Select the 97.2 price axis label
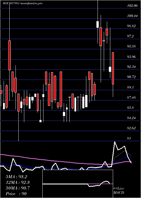This screenshot has width=141, height=198. point(130,36)
